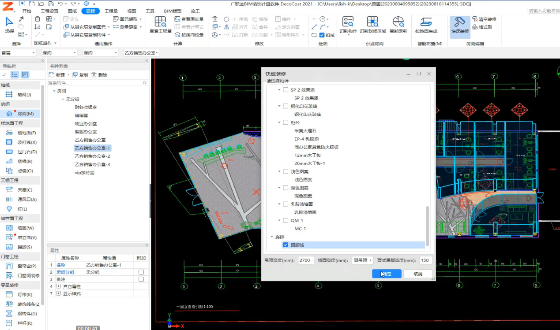Click the 智能索引 ribbon icon

pos(398,22)
